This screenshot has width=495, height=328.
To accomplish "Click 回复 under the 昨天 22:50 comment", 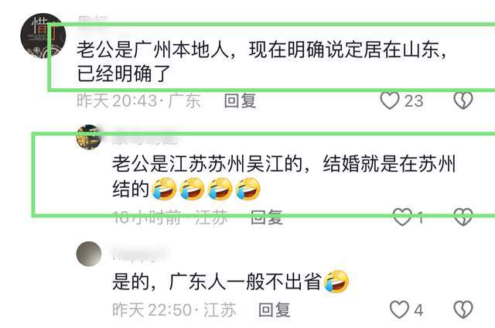I will [x=274, y=309].
